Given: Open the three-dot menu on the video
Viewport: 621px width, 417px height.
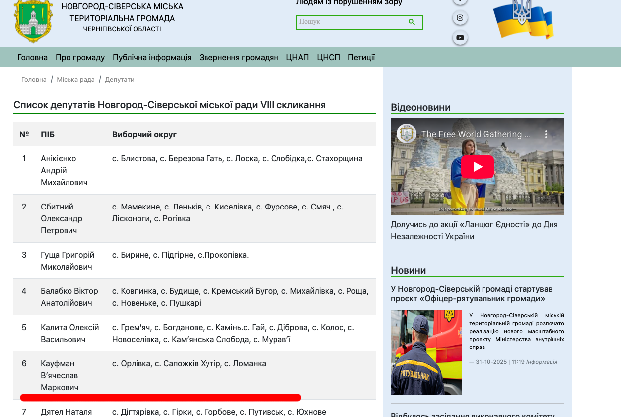Looking at the screenshot, I should coord(546,134).
